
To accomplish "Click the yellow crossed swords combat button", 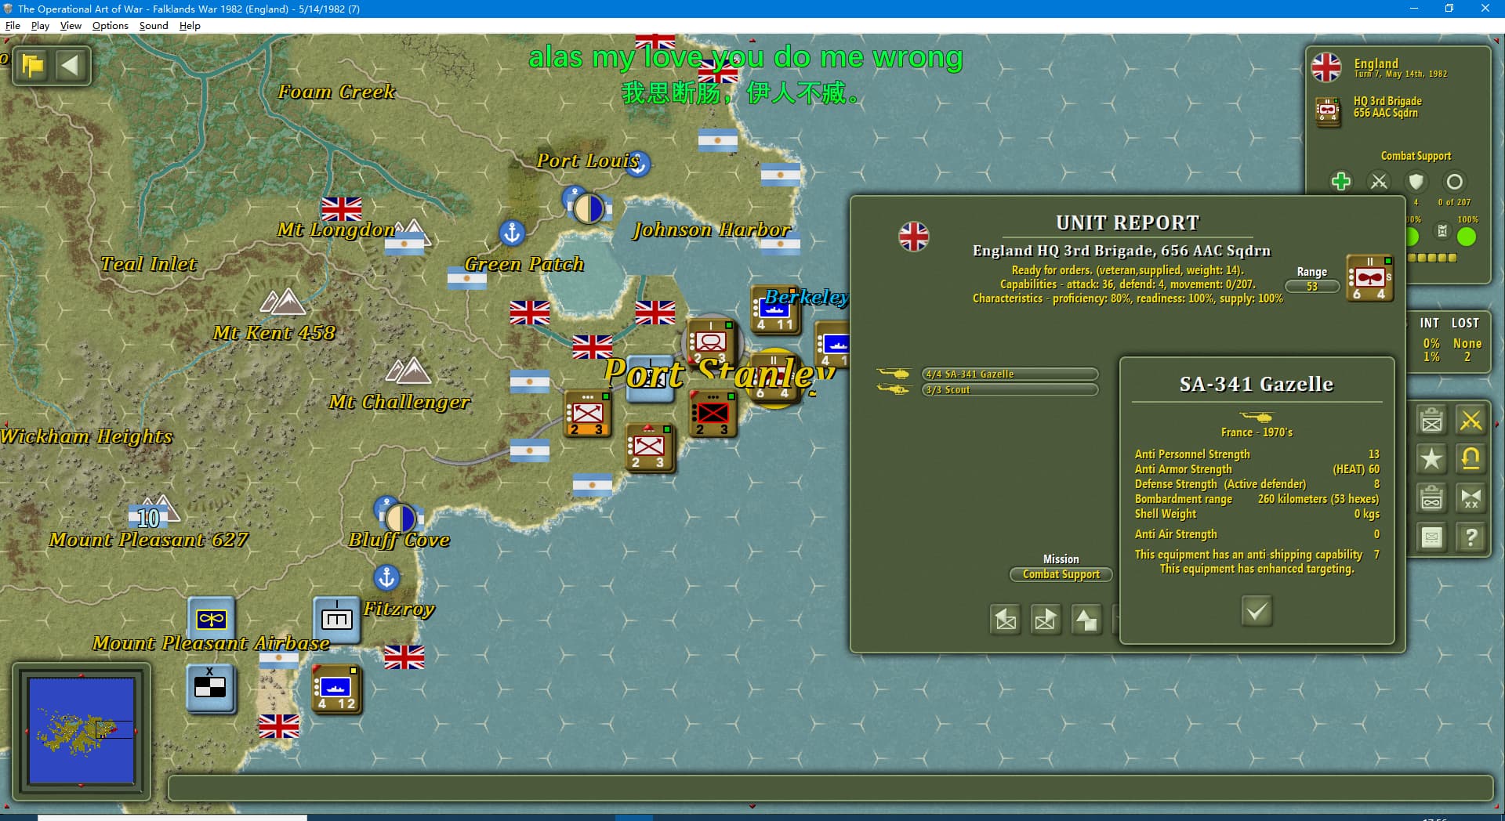I will (x=1471, y=421).
